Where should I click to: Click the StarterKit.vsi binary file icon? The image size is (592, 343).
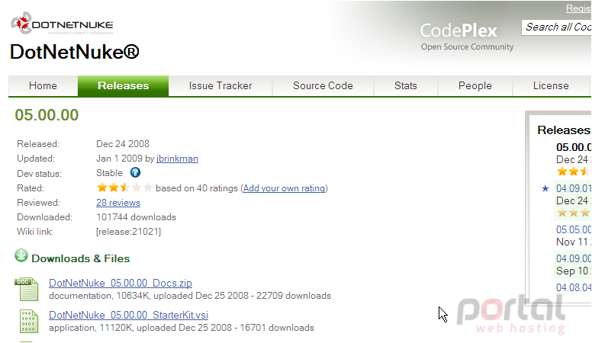(x=29, y=321)
